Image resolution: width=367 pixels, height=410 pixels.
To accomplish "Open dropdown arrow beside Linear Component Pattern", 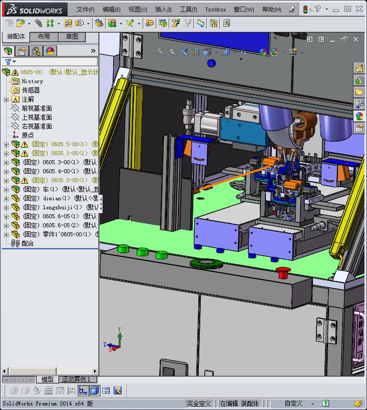I will 59,24.
